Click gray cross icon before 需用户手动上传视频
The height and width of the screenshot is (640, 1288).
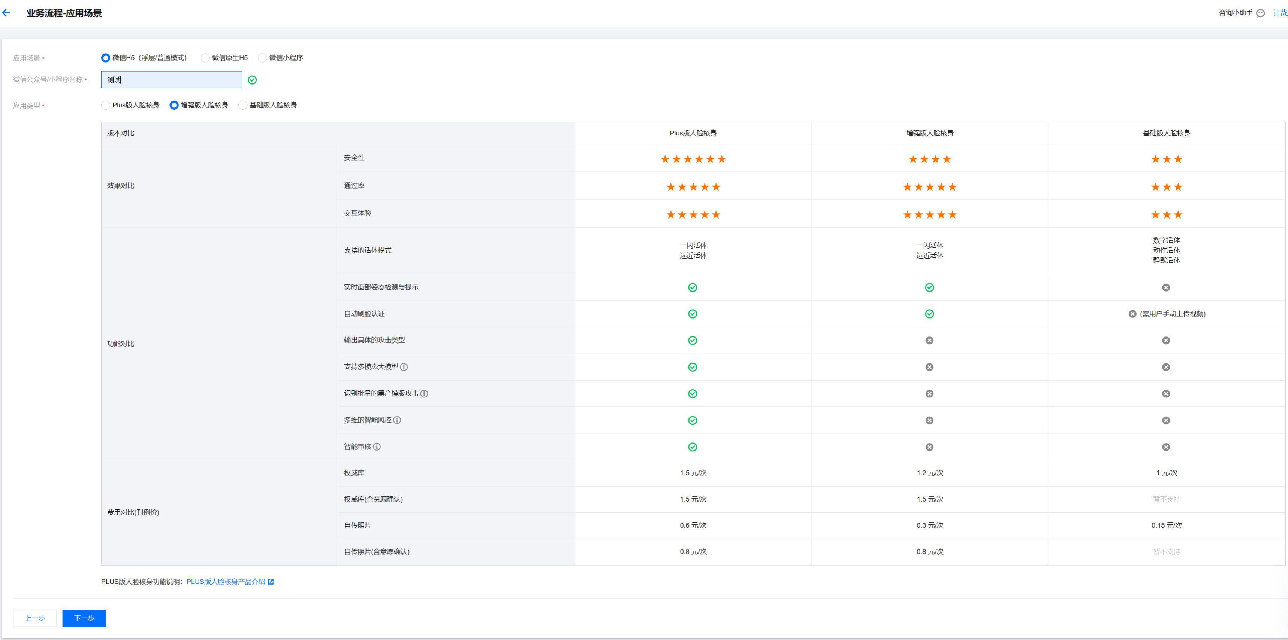click(1132, 314)
